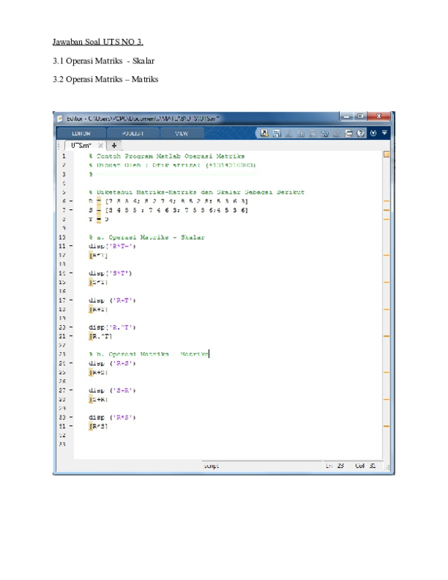Jump to the warning marker for line 21

[386, 336]
